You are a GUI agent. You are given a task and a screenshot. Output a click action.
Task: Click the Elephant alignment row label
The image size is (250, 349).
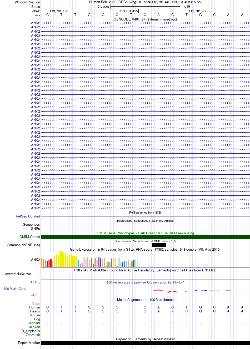click(x=33, y=323)
